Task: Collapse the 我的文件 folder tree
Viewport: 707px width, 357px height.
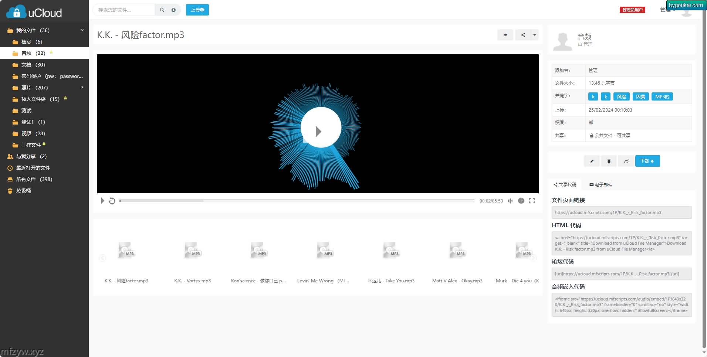Action: (x=82, y=30)
